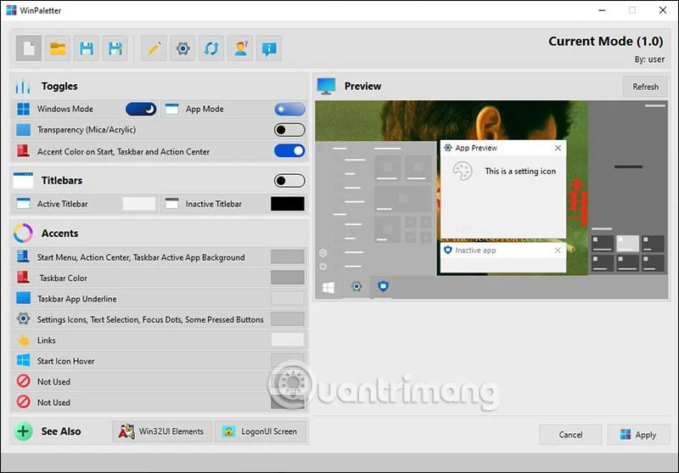Click the LogonUI Screen lock icon
Image resolution: width=679 pixels, height=473 pixels.
point(228,431)
